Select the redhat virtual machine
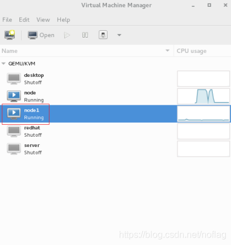Image resolution: width=231 pixels, height=245 pixels. point(115,131)
